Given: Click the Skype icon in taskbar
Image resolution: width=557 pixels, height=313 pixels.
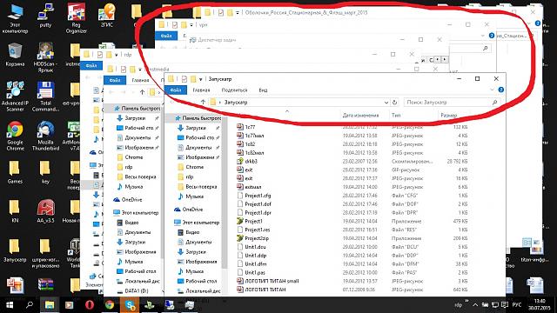Looking at the screenshot, I should click(x=130, y=305).
